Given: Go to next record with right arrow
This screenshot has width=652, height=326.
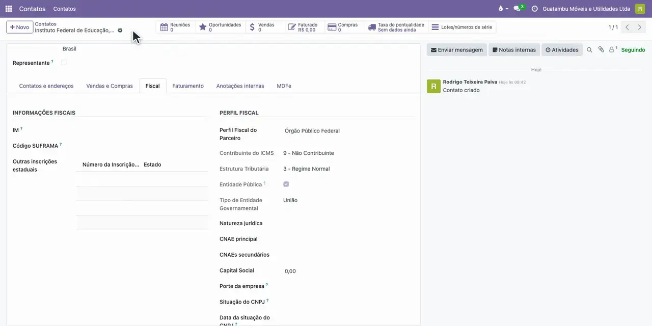Looking at the screenshot, I should 640,27.
